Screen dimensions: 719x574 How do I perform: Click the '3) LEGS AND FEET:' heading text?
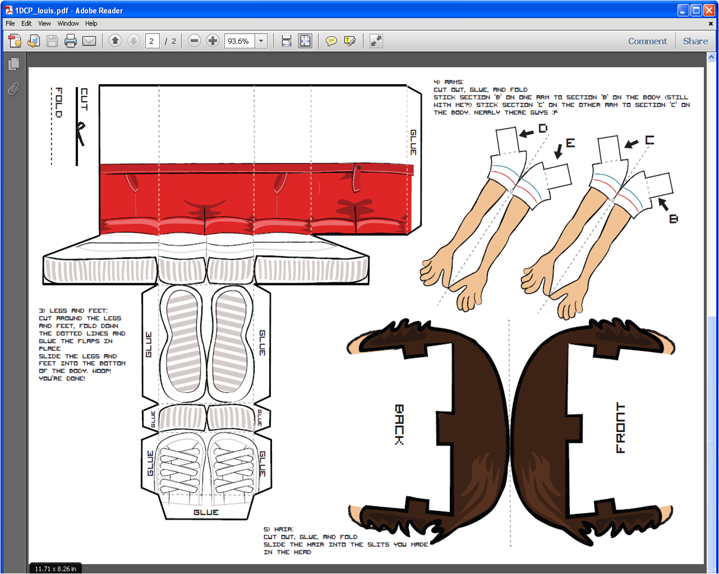[73, 310]
